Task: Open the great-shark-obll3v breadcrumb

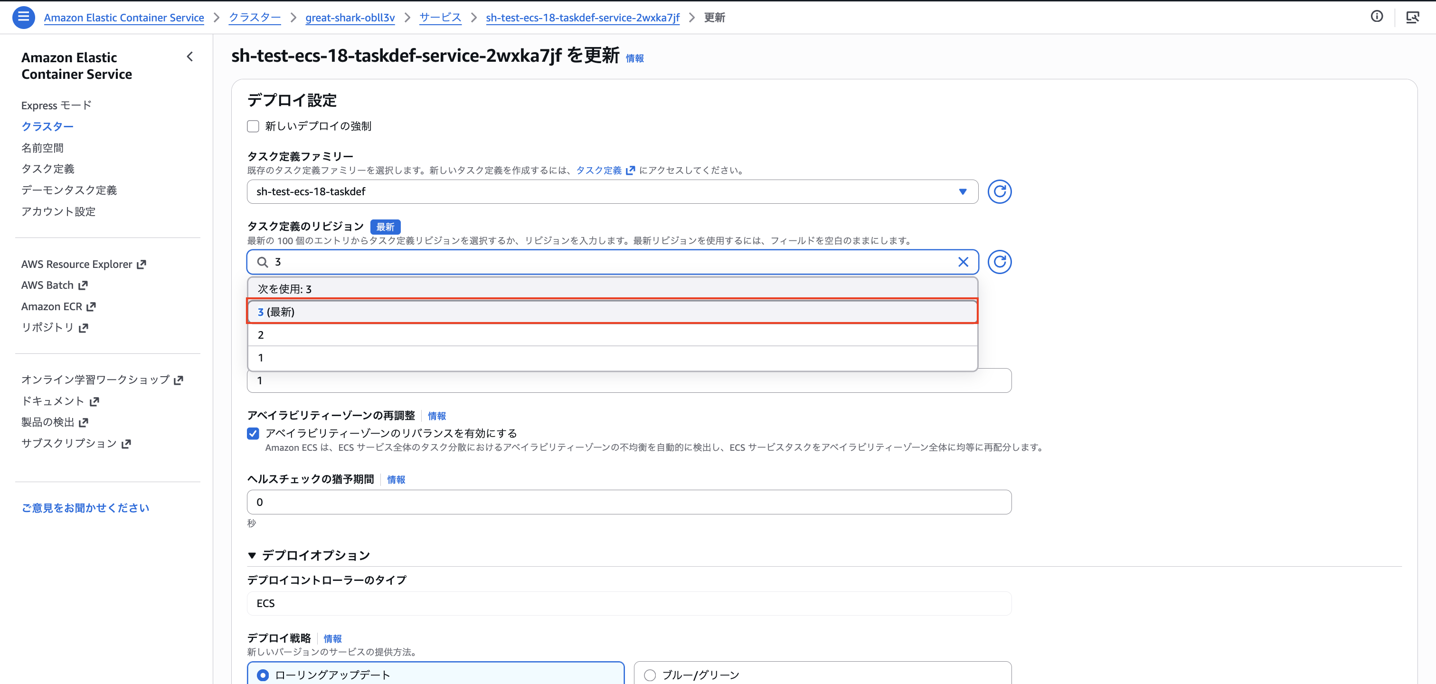Action: click(350, 17)
